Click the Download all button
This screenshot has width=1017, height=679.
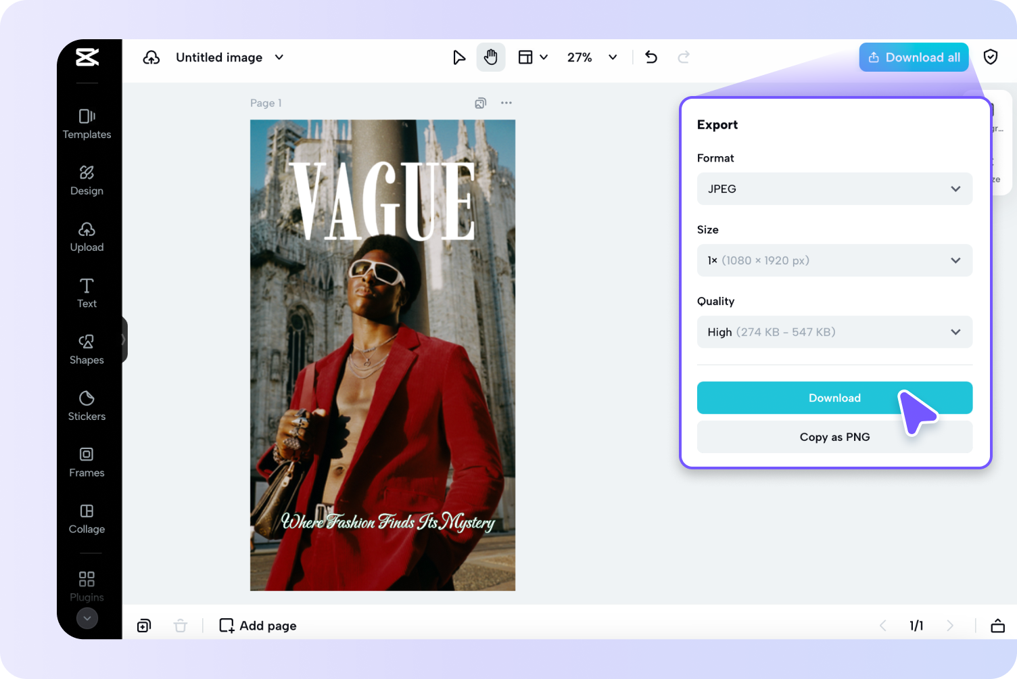(914, 57)
